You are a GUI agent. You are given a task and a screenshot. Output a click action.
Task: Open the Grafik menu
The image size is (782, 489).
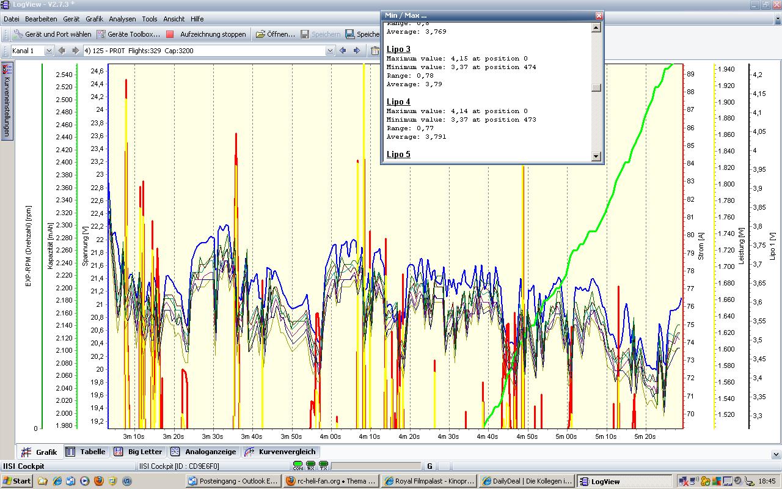pyautogui.click(x=94, y=19)
